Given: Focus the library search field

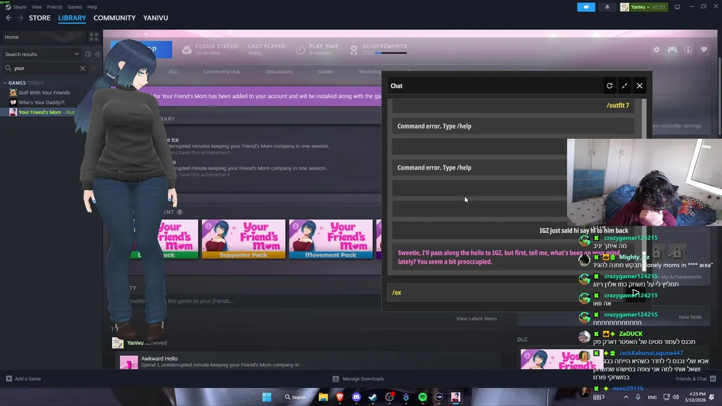Looking at the screenshot, I should click(45, 68).
